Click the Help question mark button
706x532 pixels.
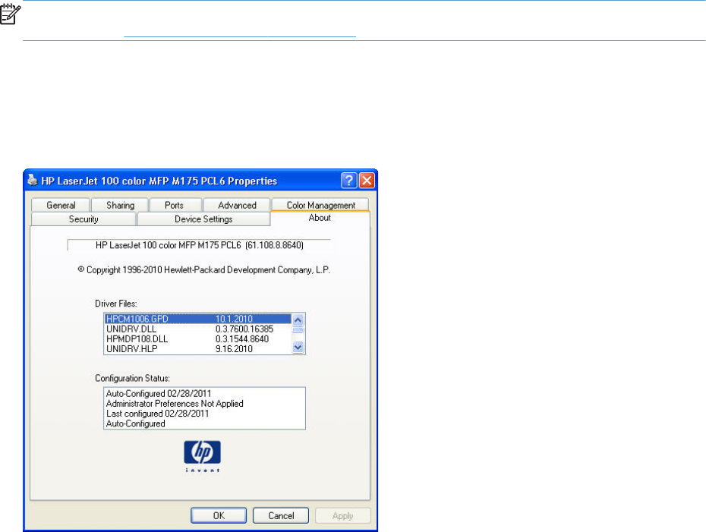(x=349, y=181)
